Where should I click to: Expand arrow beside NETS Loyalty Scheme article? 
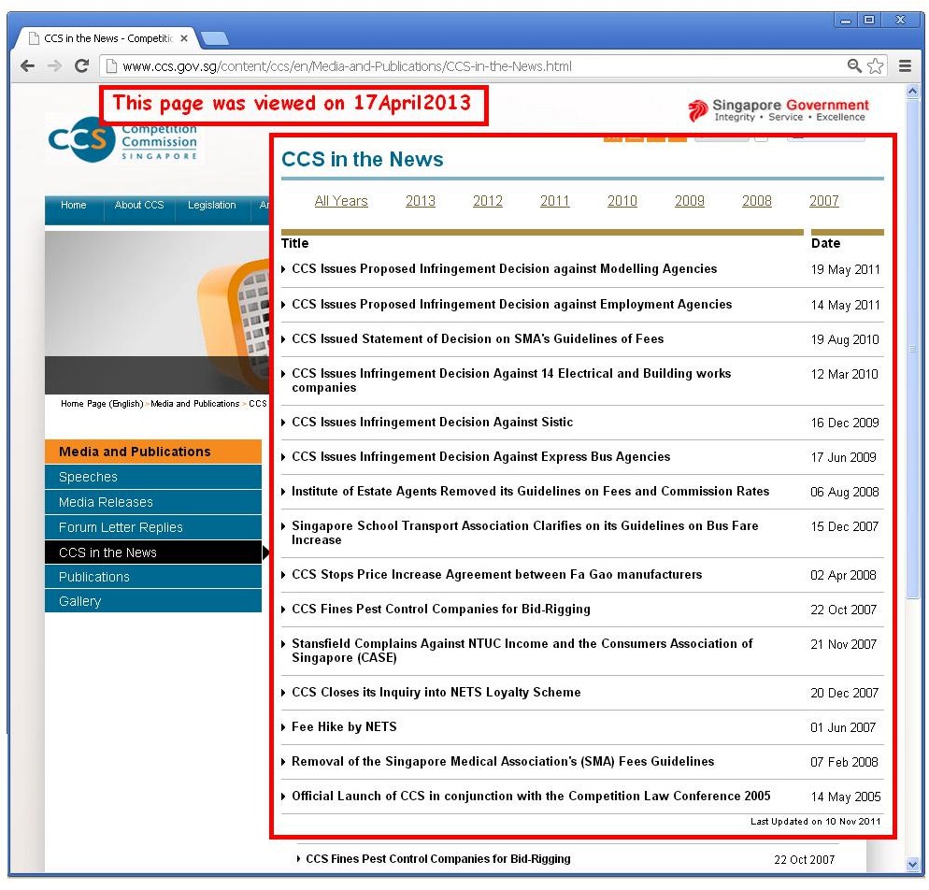(283, 694)
